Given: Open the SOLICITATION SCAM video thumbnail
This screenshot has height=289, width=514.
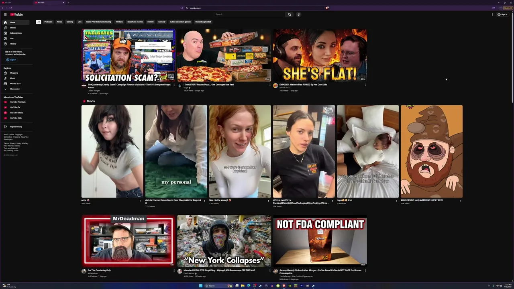Looking at the screenshot, I should coord(128,55).
